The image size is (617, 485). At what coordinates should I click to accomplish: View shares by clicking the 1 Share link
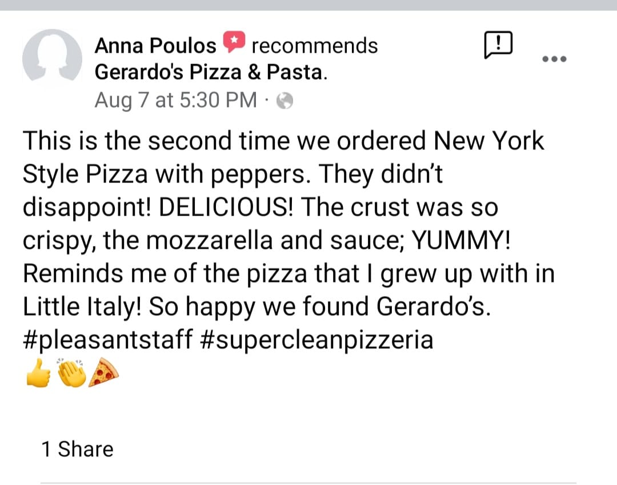click(x=78, y=449)
